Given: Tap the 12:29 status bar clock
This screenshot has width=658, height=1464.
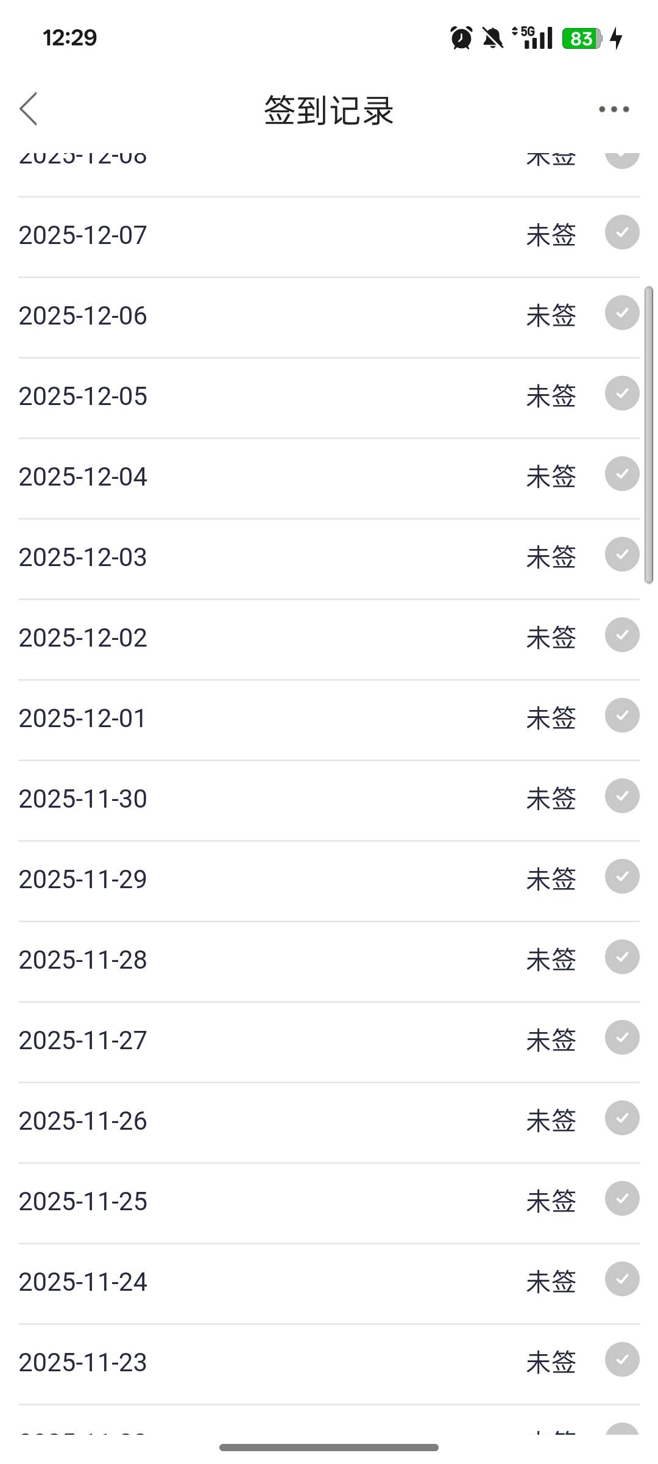Looking at the screenshot, I should pos(69,38).
